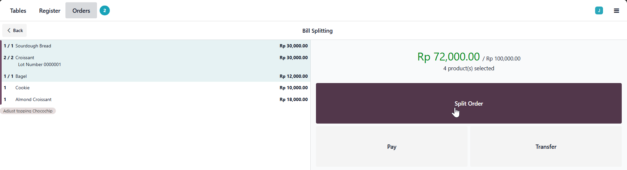
Task: Select the Orders tab
Action: click(x=81, y=10)
